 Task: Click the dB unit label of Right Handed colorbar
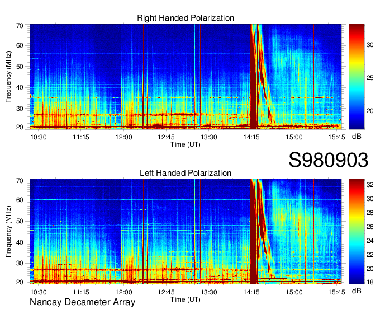click(357, 137)
